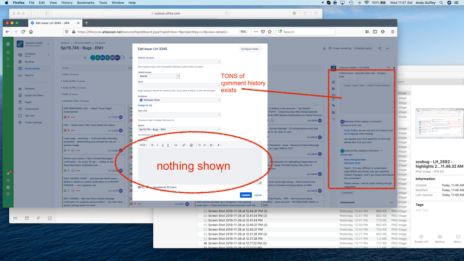Click the Italic button in comment toolbar
This screenshot has height=261, width=464.
tap(157, 145)
